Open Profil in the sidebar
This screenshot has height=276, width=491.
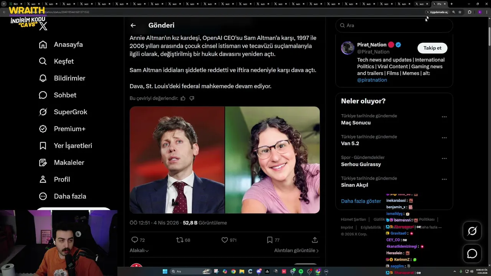(54, 179)
